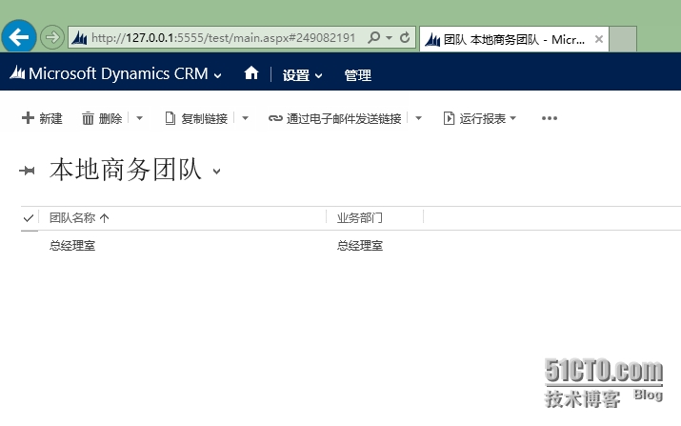Open the 管理 navigation item
This screenshot has width=681, height=426.
point(357,75)
